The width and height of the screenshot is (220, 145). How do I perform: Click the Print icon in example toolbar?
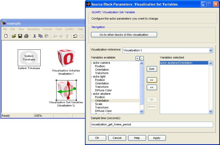coord(26,36)
